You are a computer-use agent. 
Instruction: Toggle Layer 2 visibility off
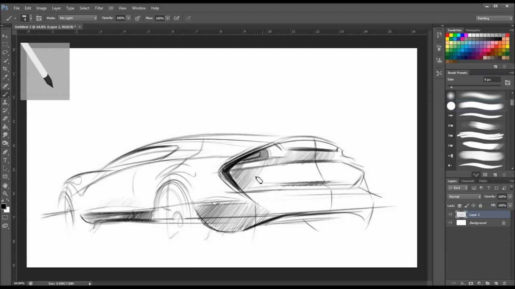click(x=450, y=214)
